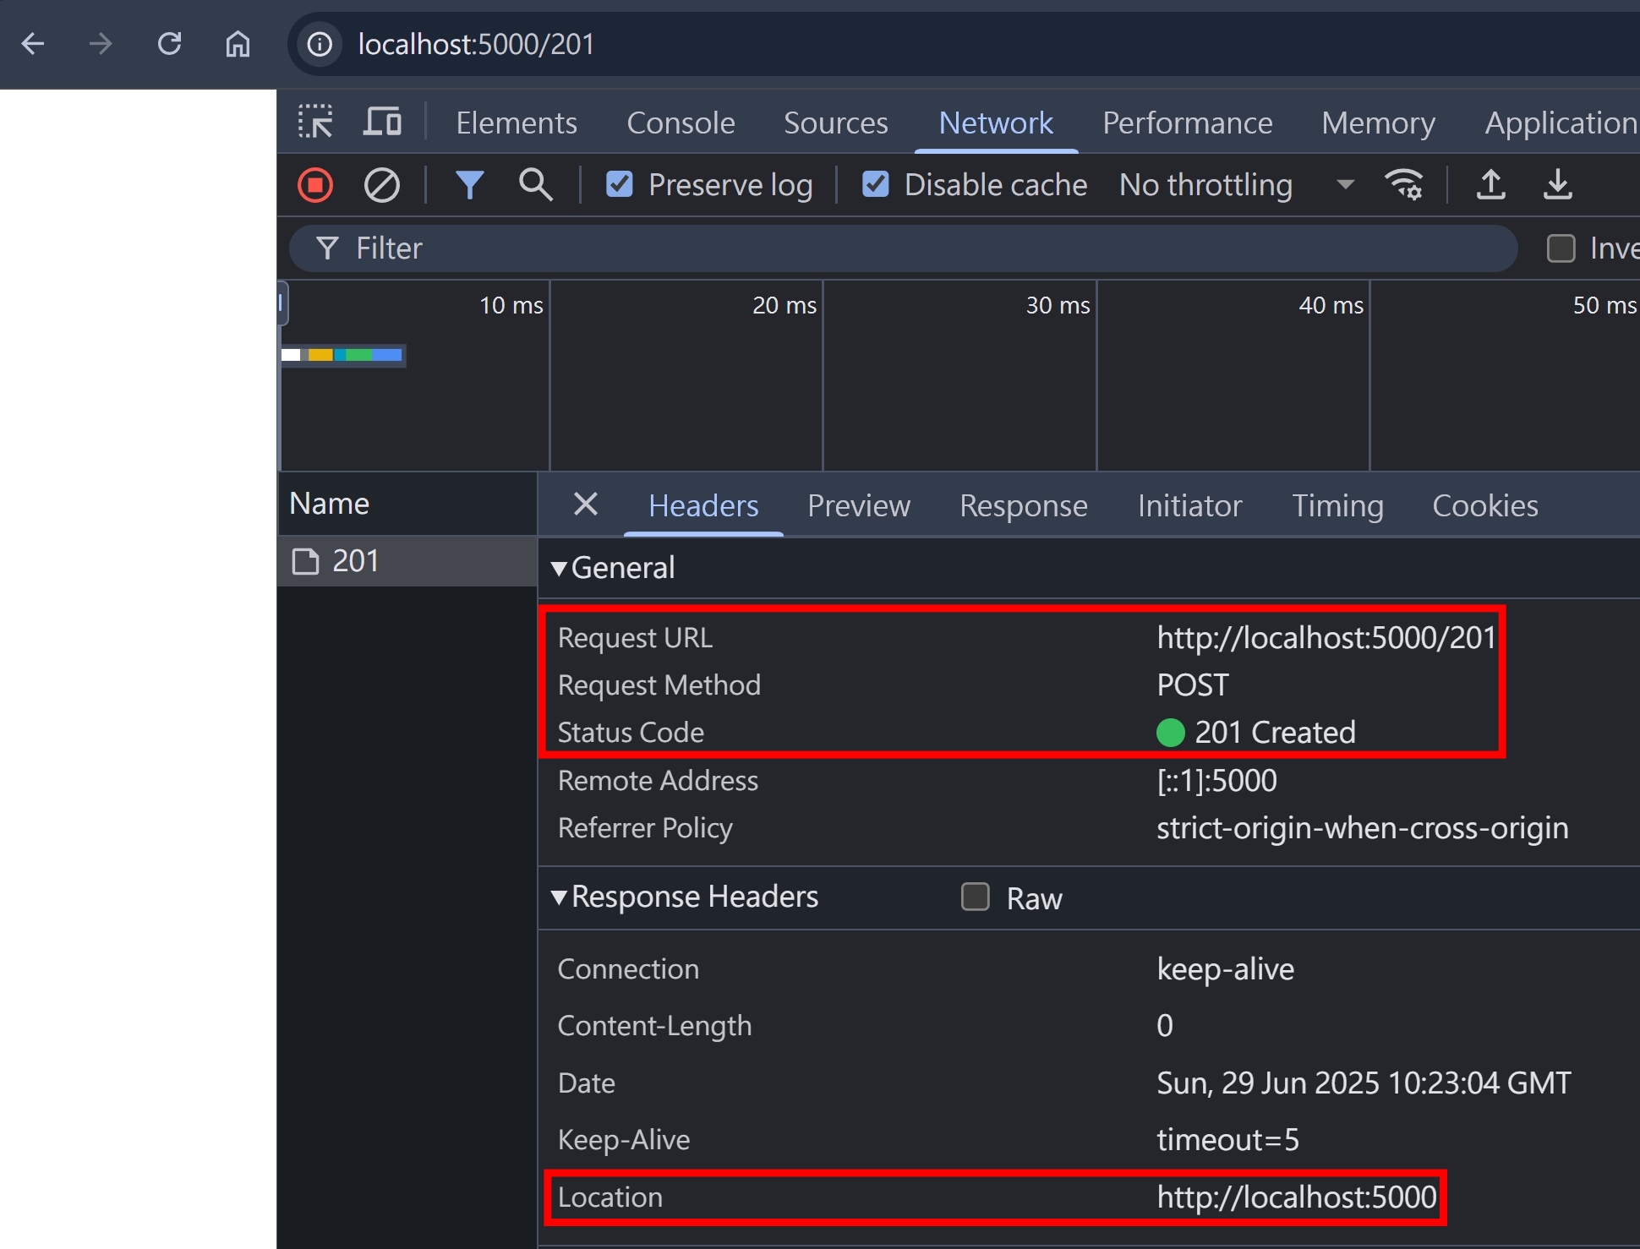
Task: Click the Date header value
Action: tap(1364, 1083)
